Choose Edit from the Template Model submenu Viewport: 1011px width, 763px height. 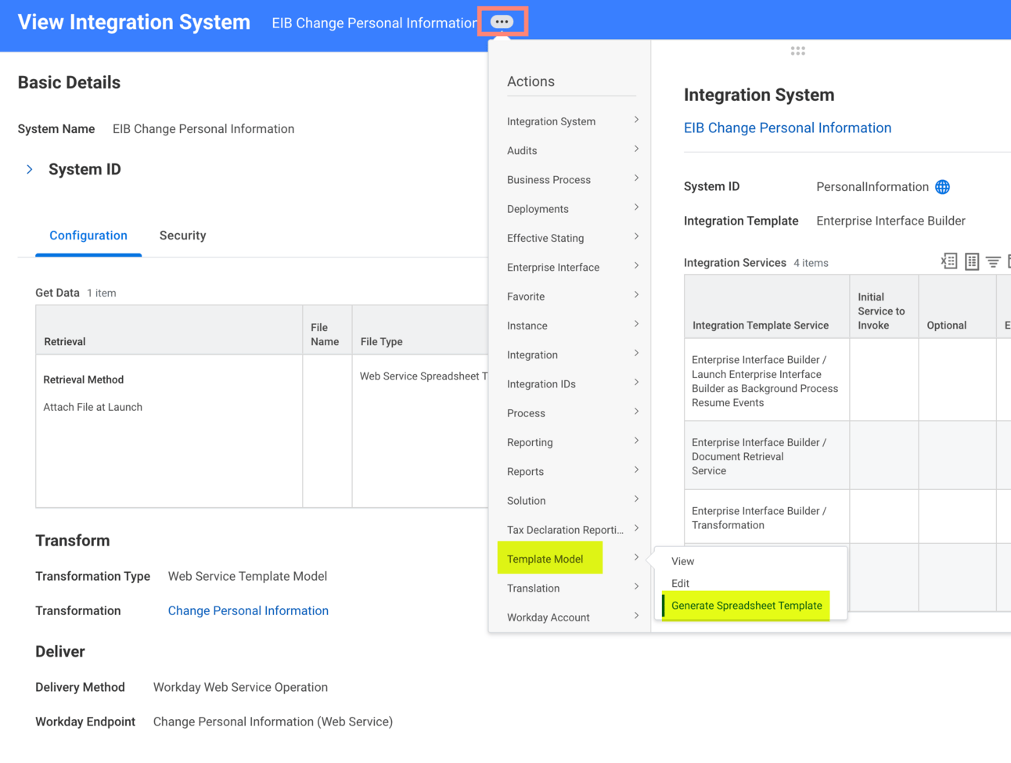click(680, 583)
